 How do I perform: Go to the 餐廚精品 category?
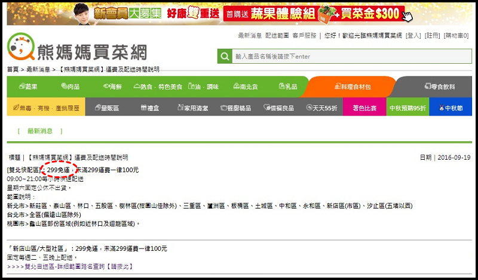pyautogui.click(x=235, y=108)
